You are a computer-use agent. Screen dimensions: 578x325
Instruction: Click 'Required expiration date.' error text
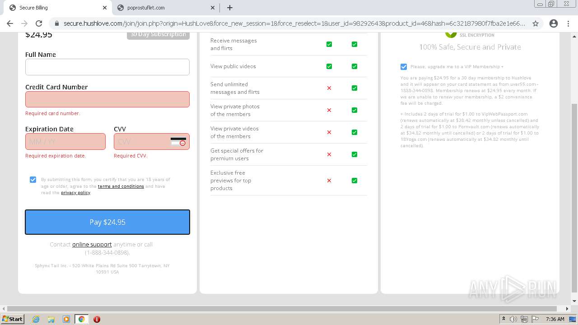[56, 156]
